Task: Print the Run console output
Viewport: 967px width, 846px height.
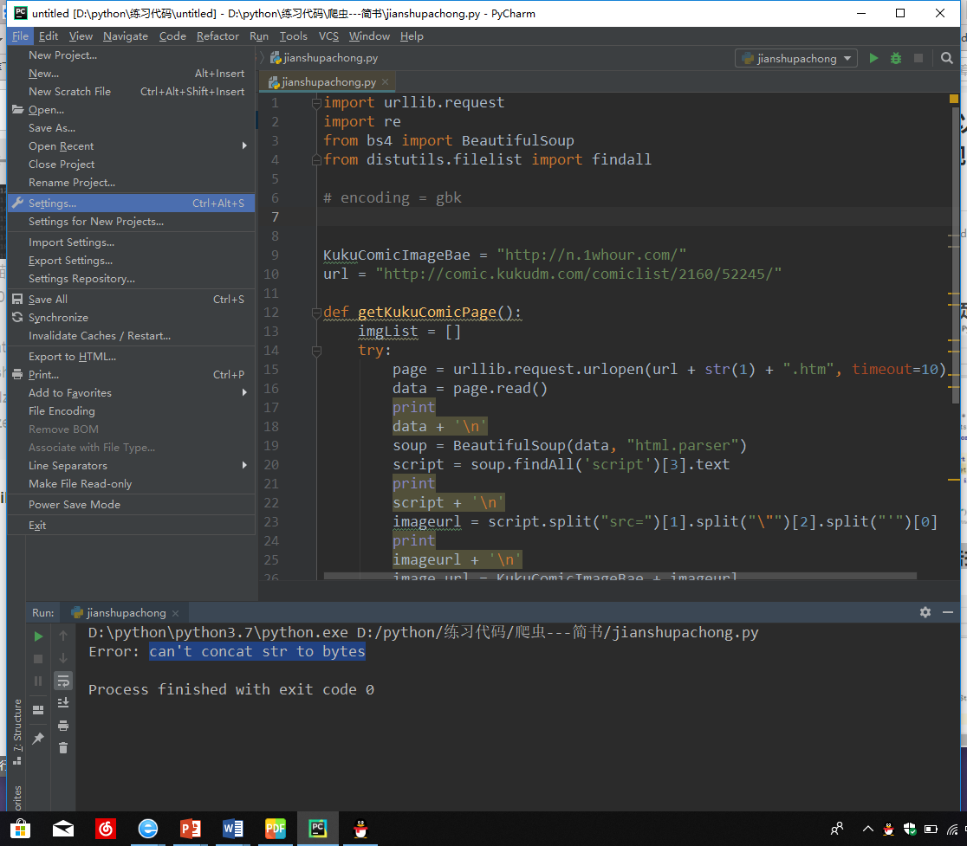Action: point(63,726)
